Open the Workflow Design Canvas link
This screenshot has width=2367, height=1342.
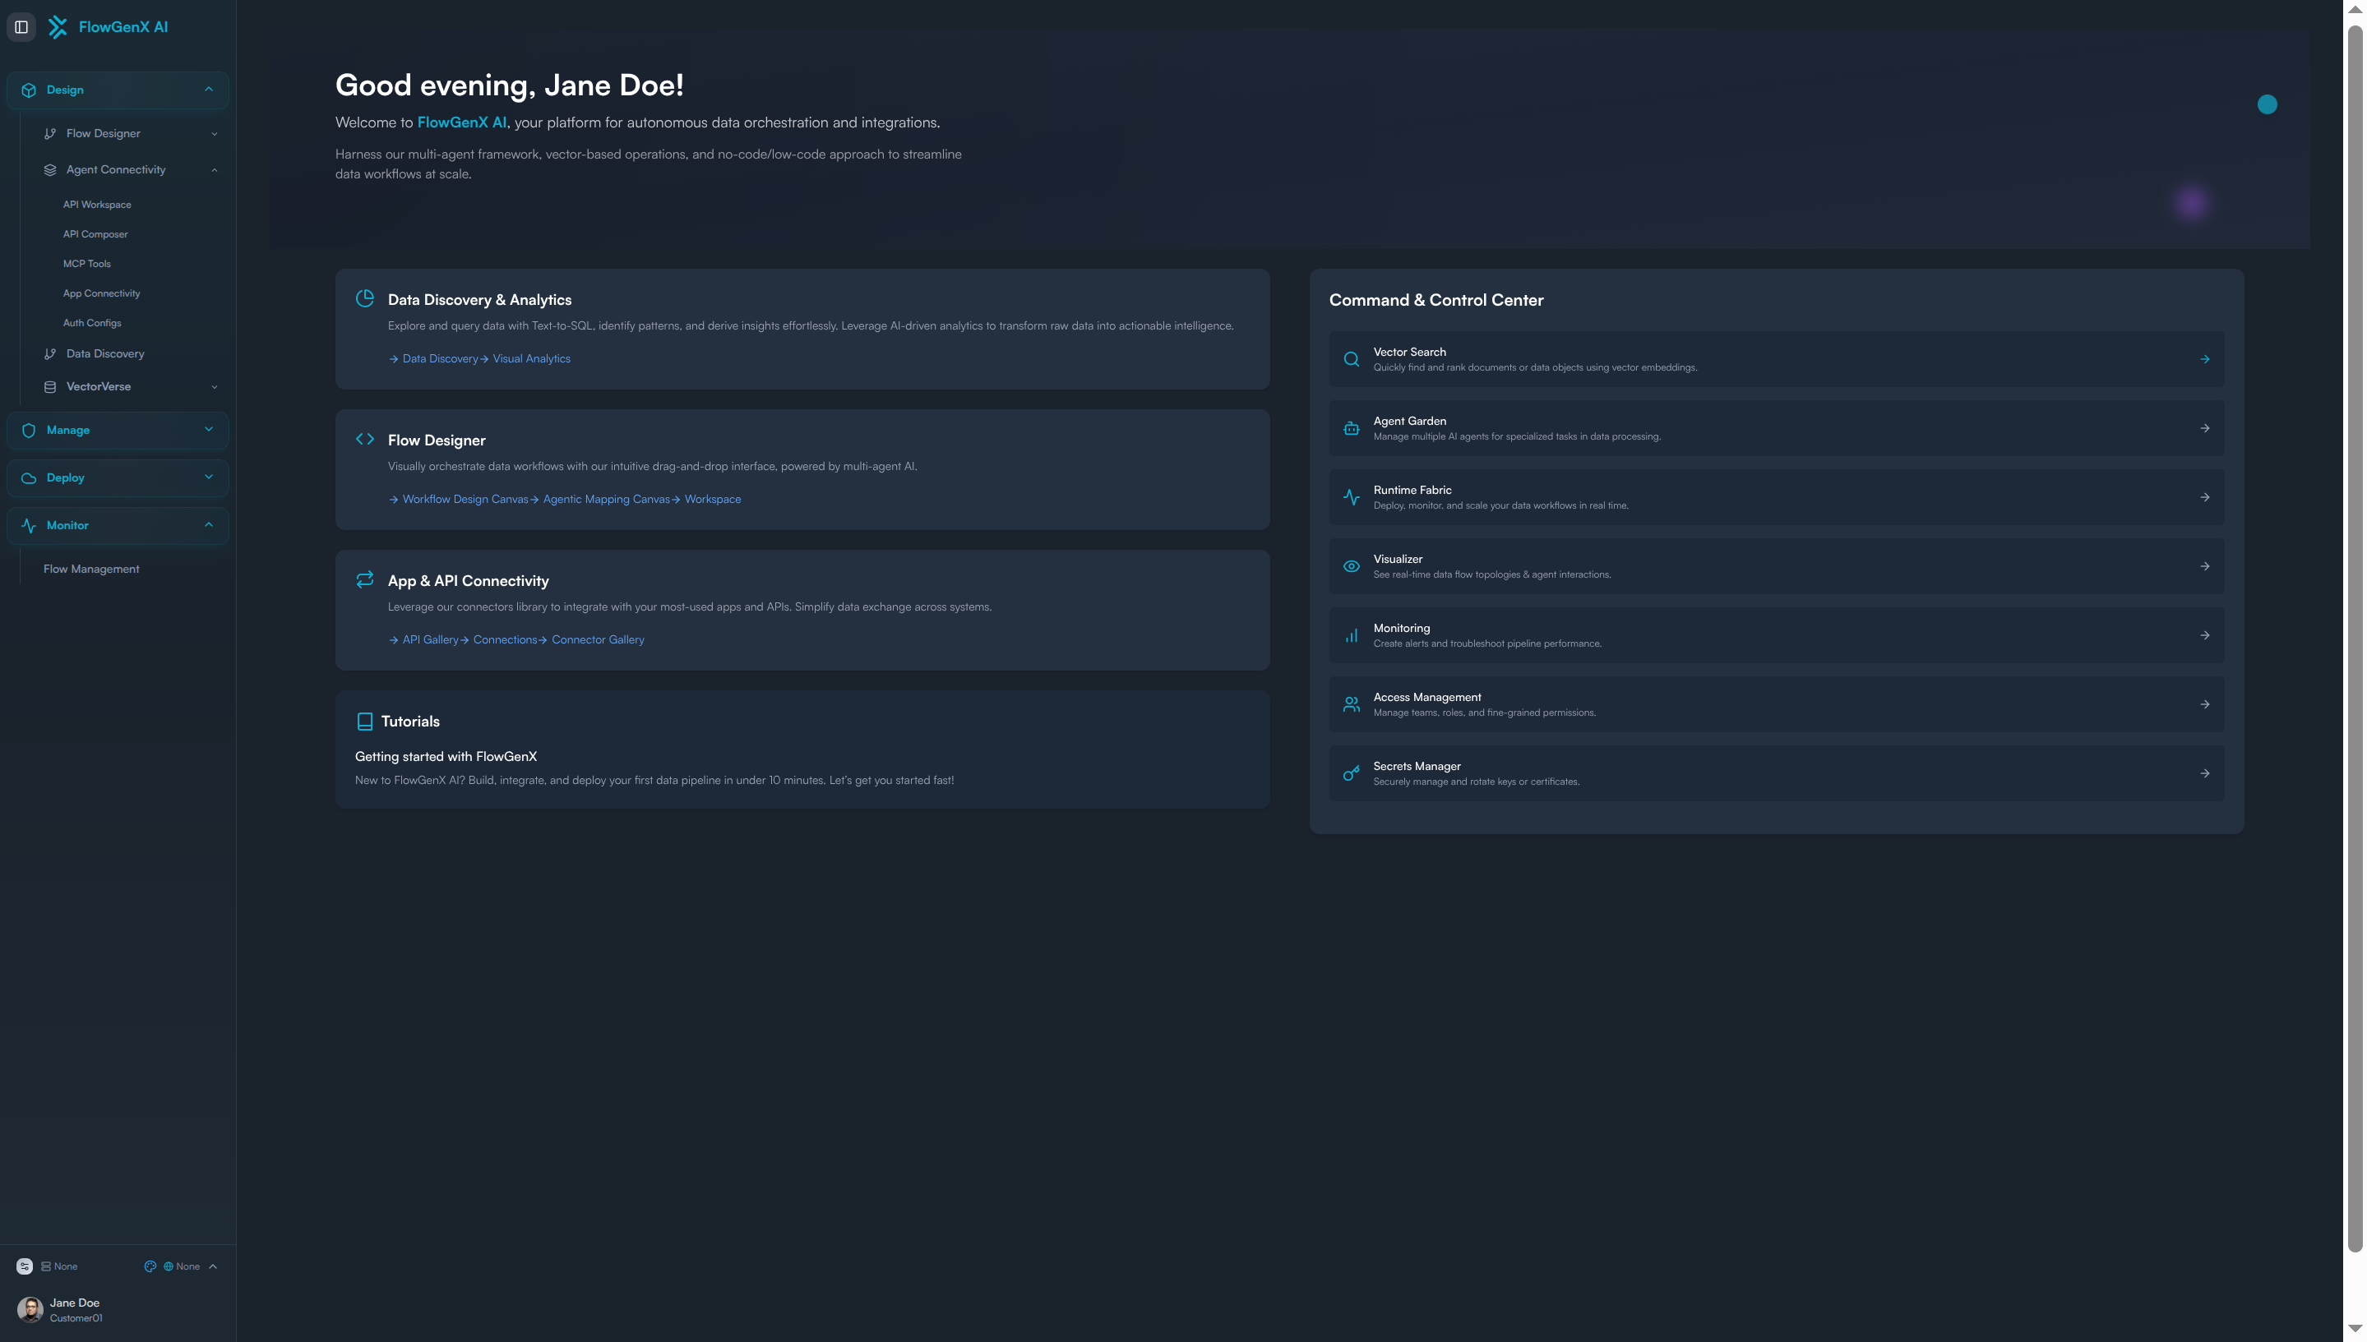pos(465,500)
